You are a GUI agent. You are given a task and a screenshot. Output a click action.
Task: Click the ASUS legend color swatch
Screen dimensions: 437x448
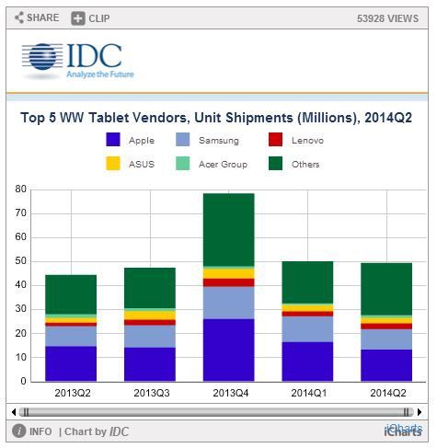pos(113,164)
